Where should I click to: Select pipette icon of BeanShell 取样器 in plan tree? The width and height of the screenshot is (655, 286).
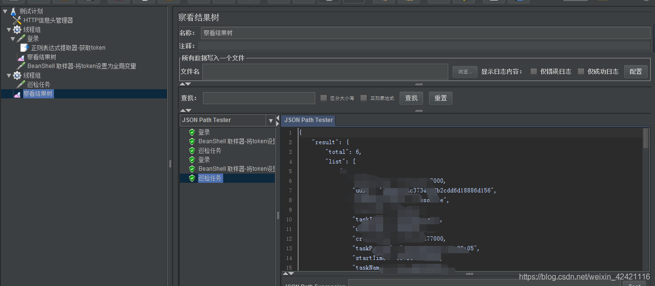[21, 66]
